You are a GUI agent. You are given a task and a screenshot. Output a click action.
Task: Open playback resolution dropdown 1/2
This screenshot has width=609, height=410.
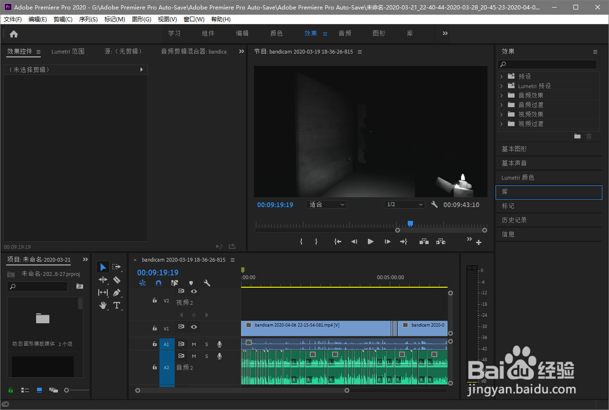pos(404,205)
